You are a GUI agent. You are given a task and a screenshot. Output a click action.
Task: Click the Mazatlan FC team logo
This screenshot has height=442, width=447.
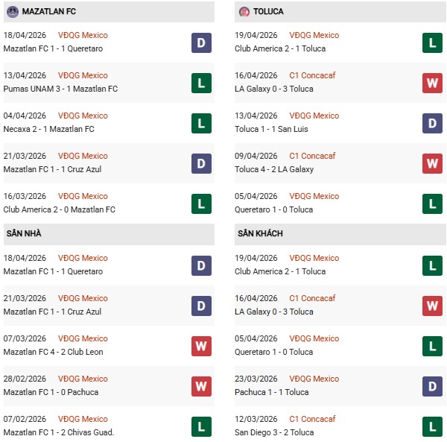[12, 12]
